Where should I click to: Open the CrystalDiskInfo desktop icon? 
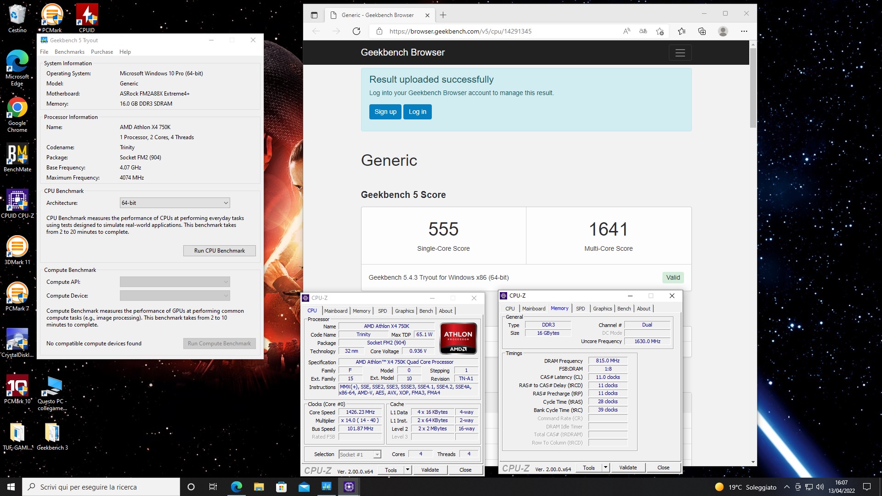coord(17,343)
